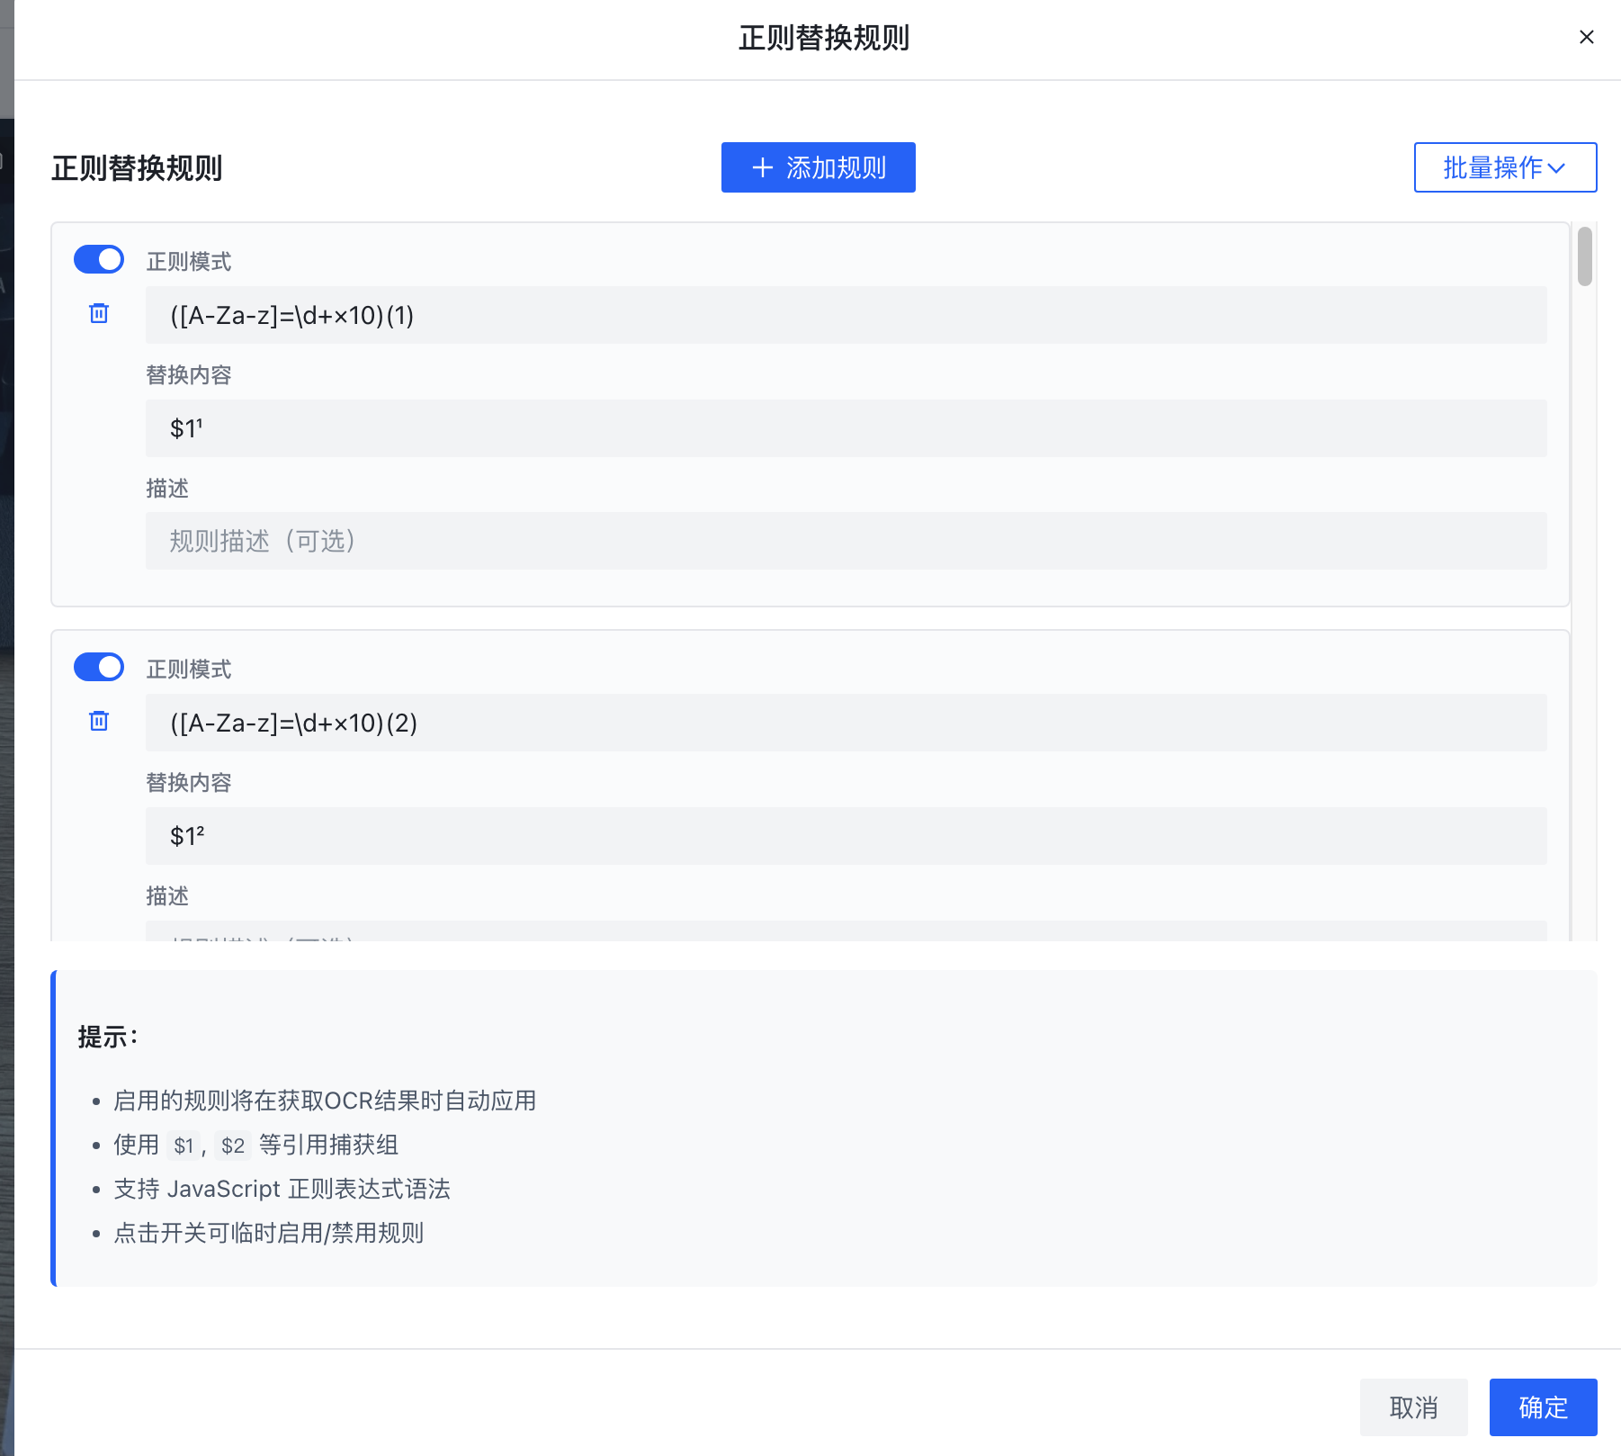
Task: Edit the regex field ending in (2)
Action: 846,724
